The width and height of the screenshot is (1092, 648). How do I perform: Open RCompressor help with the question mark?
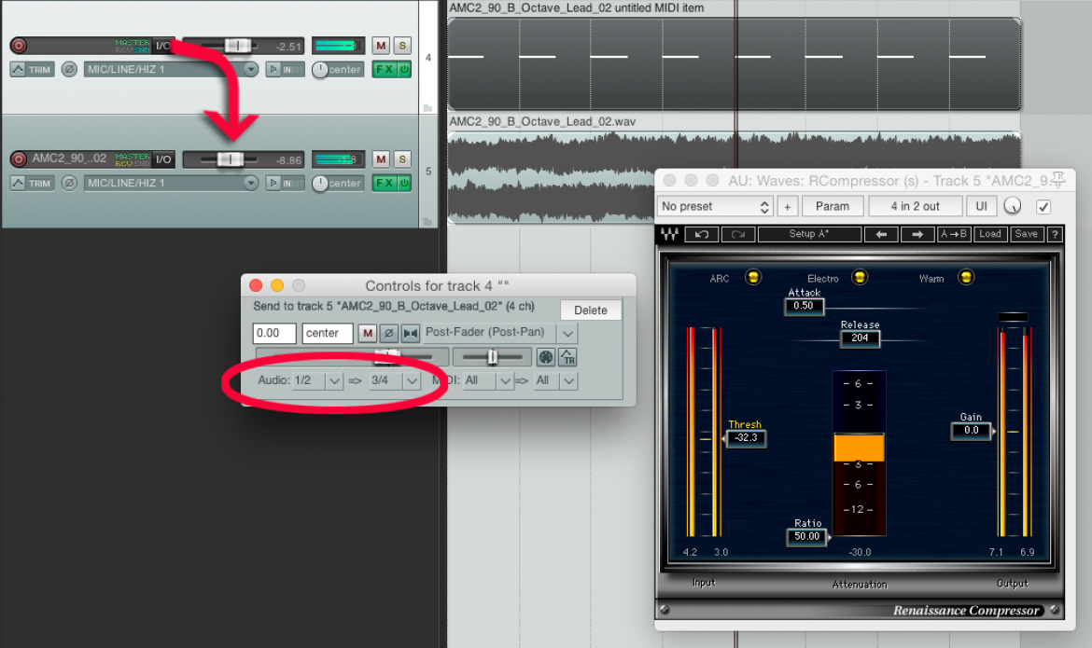pyautogui.click(x=1055, y=235)
